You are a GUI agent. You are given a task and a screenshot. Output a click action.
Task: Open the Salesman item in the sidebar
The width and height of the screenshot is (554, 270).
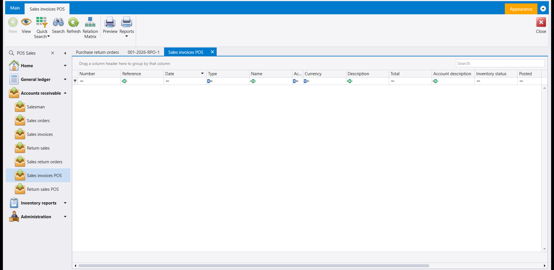point(38,107)
